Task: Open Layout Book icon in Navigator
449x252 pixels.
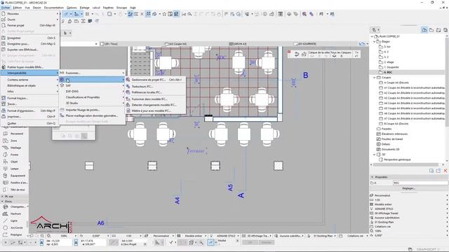Action: [x=438, y=29]
